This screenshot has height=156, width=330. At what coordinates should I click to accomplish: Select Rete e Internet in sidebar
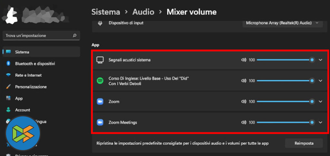pyautogui.click(x=28, y=75)
